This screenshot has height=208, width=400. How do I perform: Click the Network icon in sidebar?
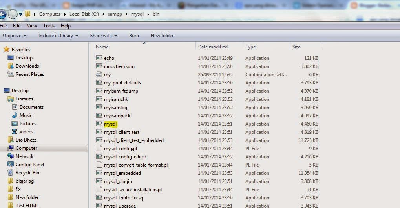[11, 156]
